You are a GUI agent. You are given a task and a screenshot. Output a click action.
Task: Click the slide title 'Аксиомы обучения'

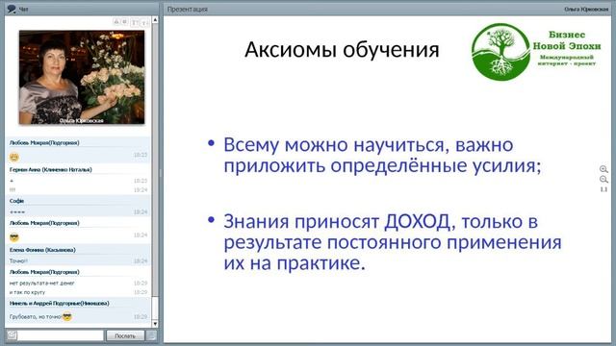coord(342,50)
